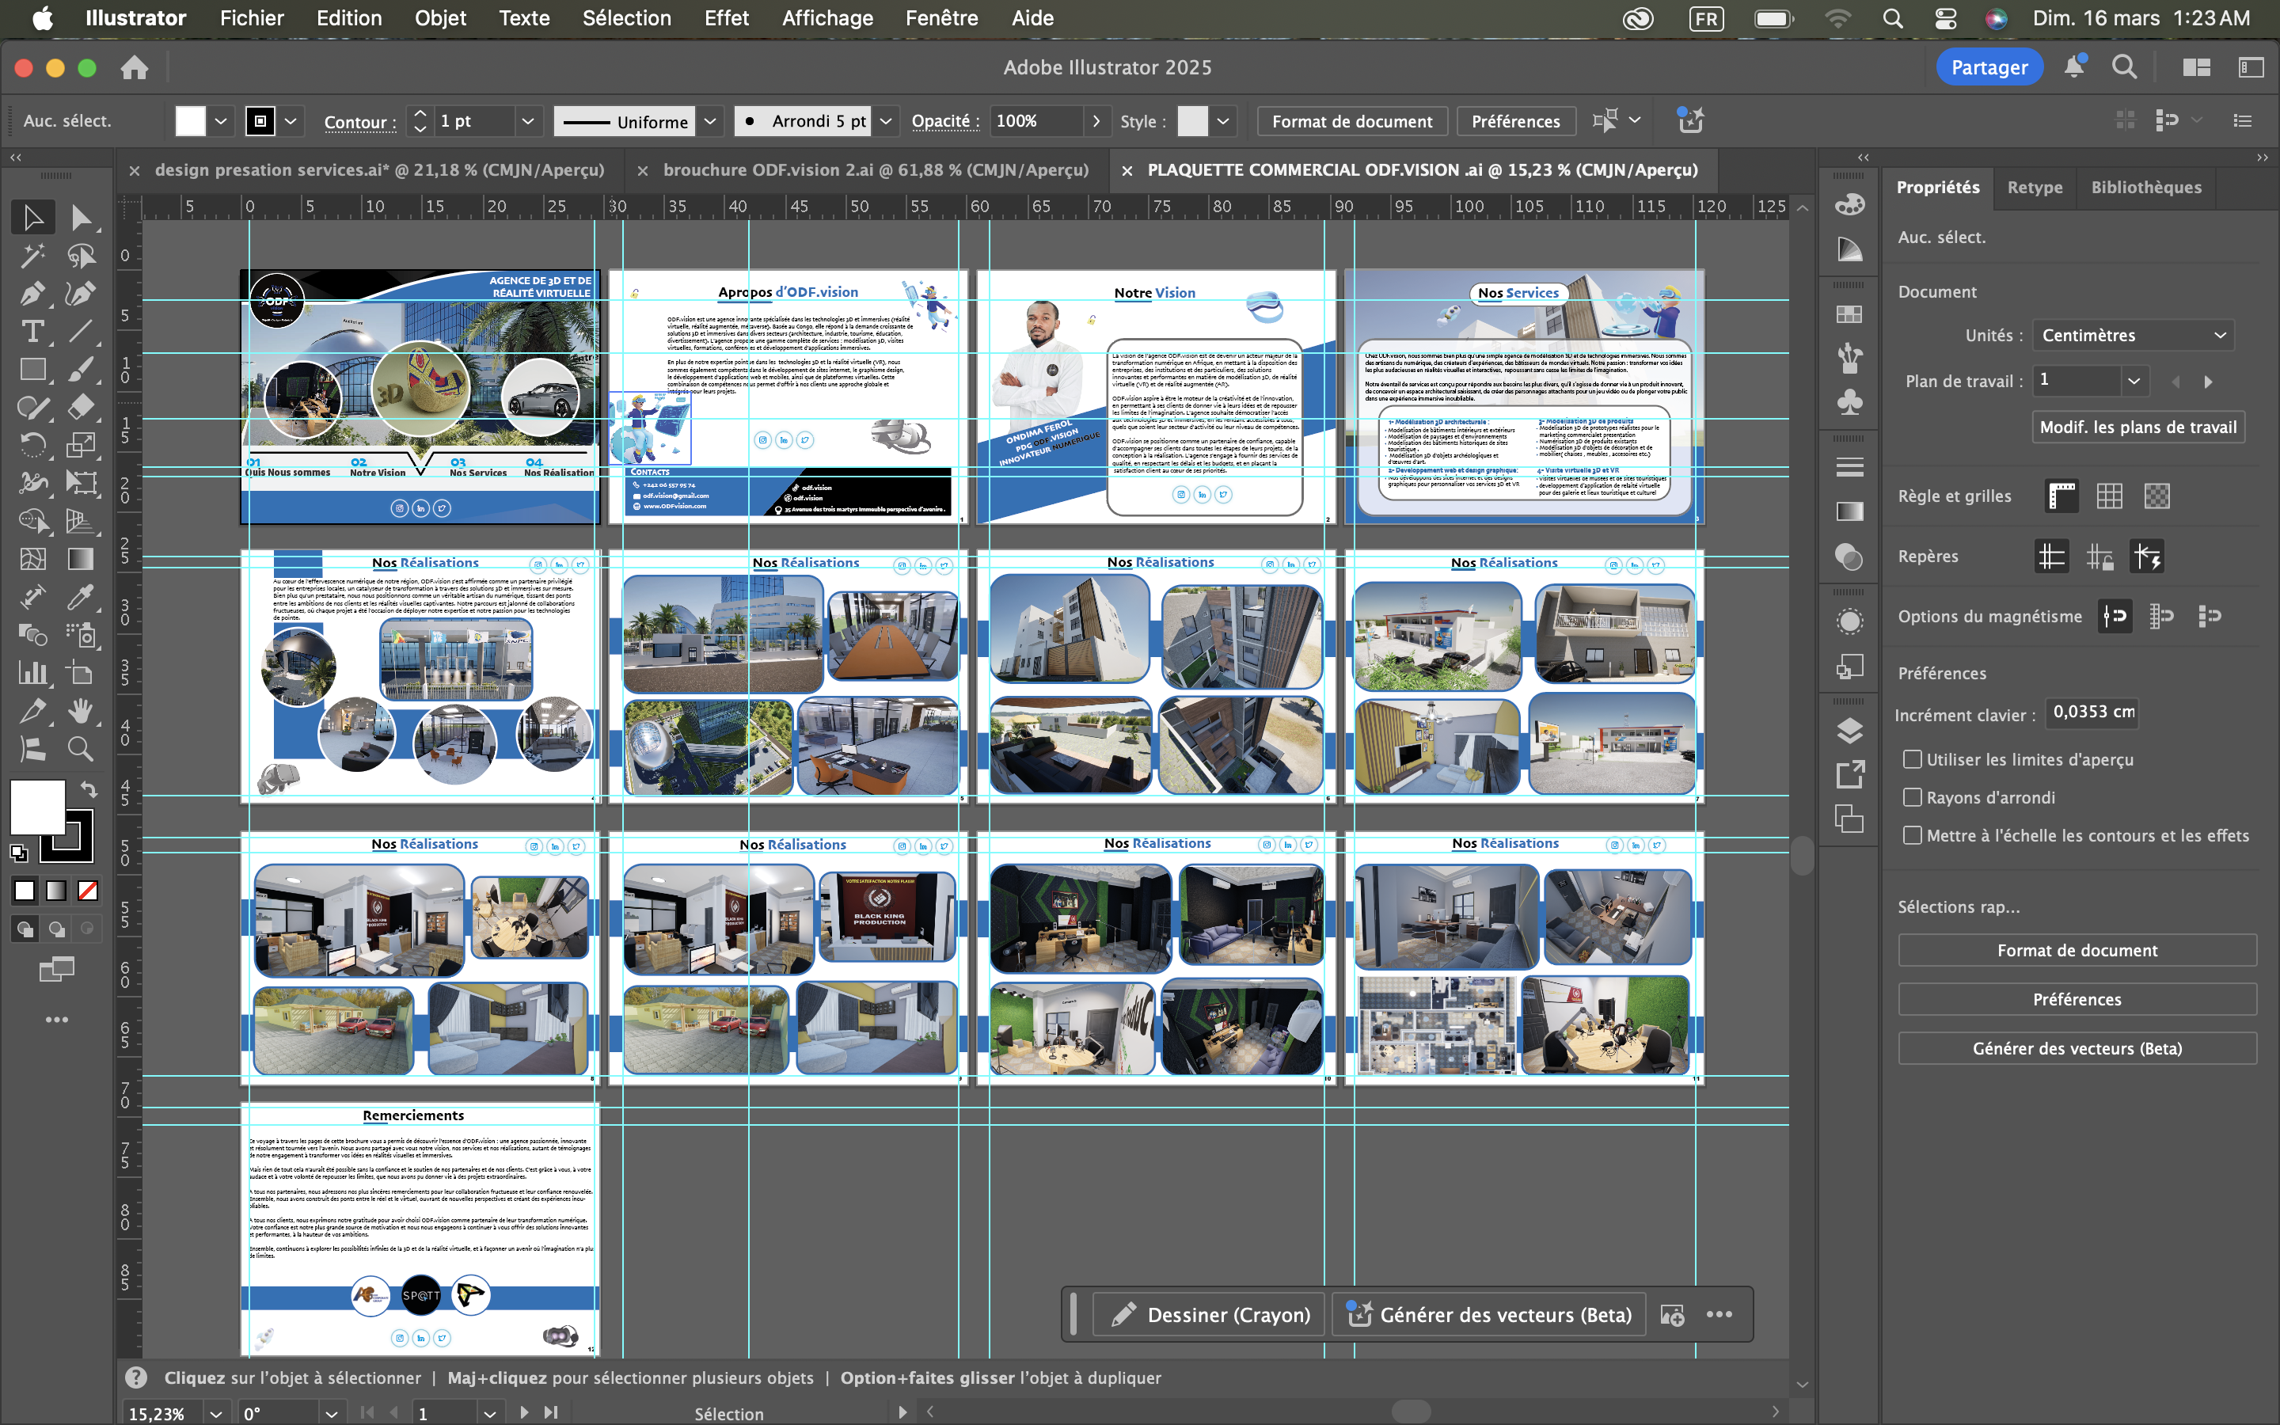Open the Fenêtre menu
The height and width of the screenshot is (1425, 2280).
[941, 18]
